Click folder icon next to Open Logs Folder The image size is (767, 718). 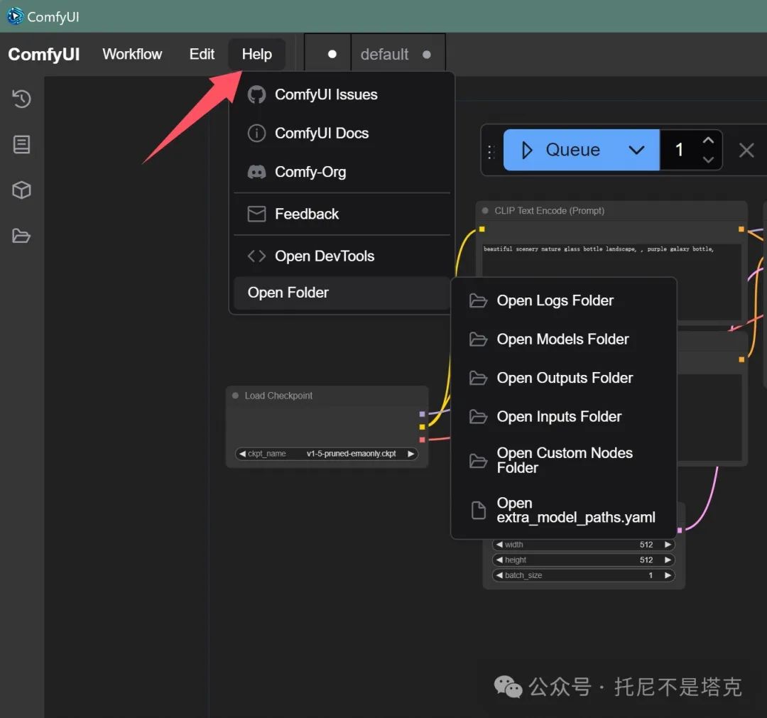pos(478,300)
